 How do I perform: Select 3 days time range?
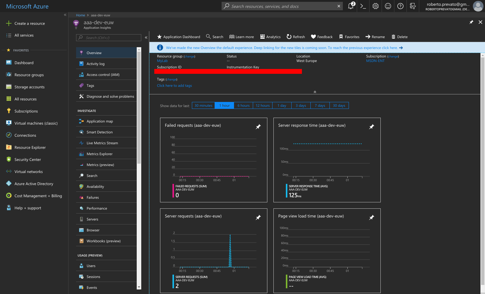coord(301,106)
